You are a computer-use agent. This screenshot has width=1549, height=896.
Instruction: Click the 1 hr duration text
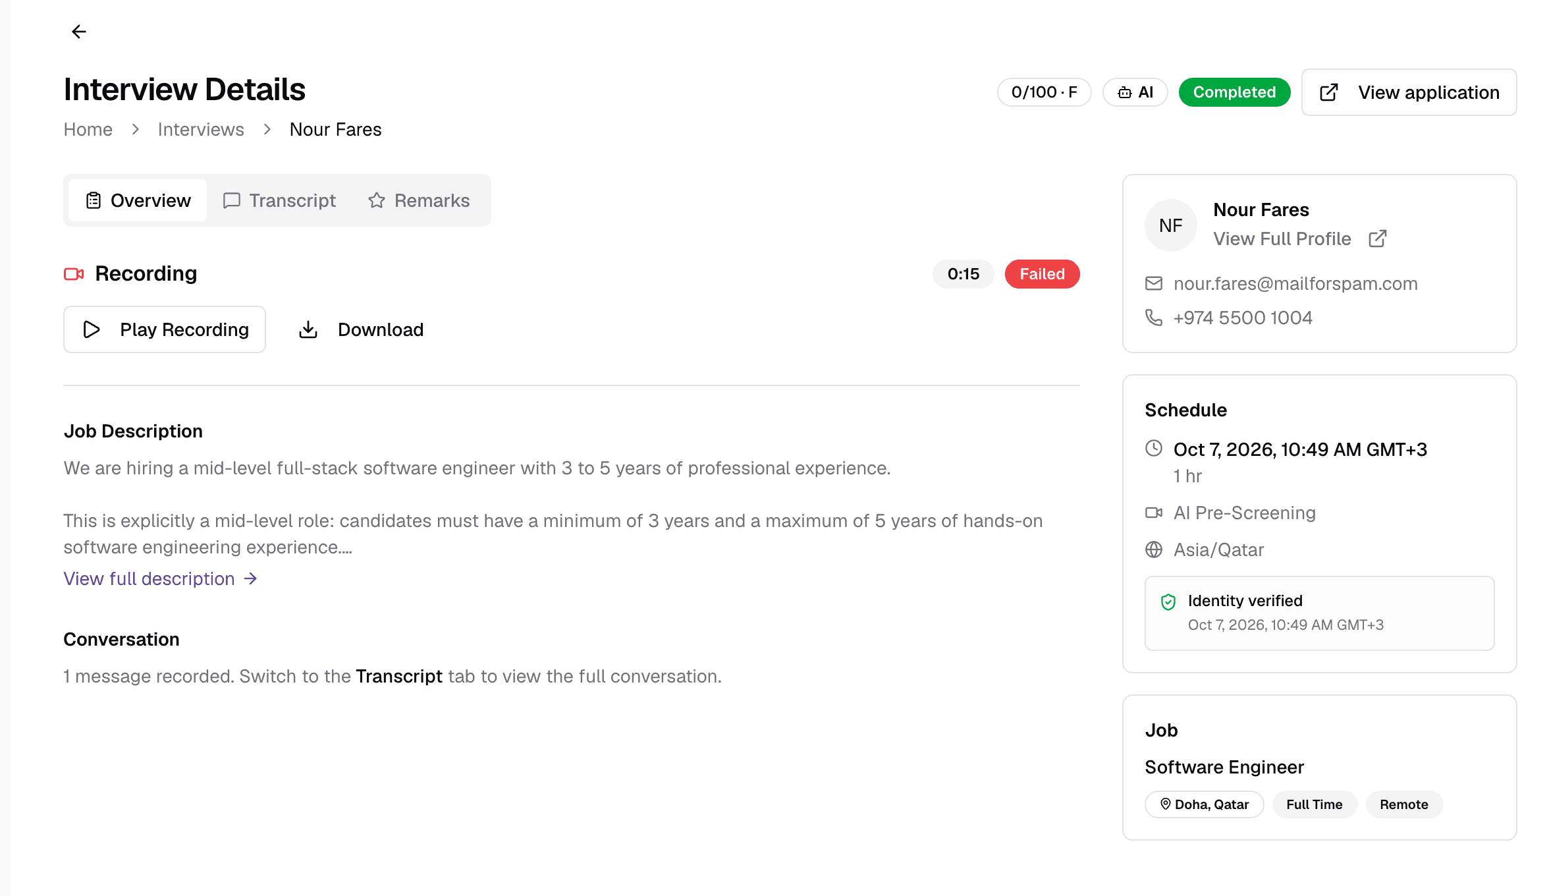(1187, 476)
